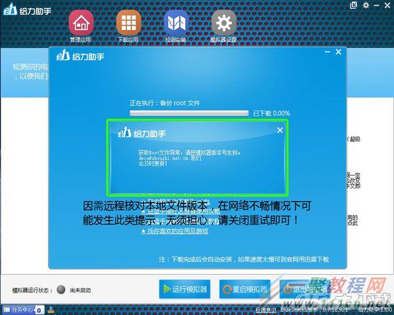Click 重启模拟器 button
394x315 pixels.
click(x=245, y=289)
